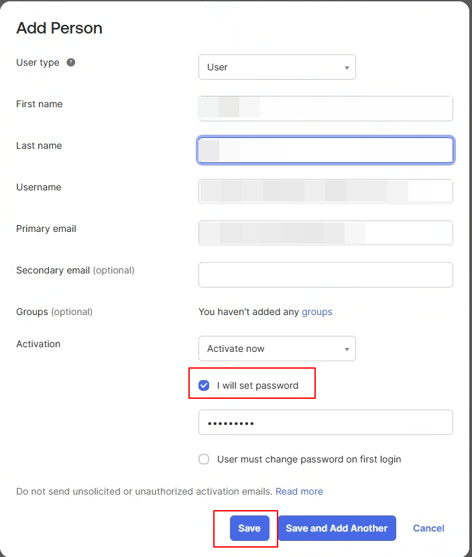Viewport: 472px width, 557px height.
Task: Click the password entry field
Action: tap(326, 422)
